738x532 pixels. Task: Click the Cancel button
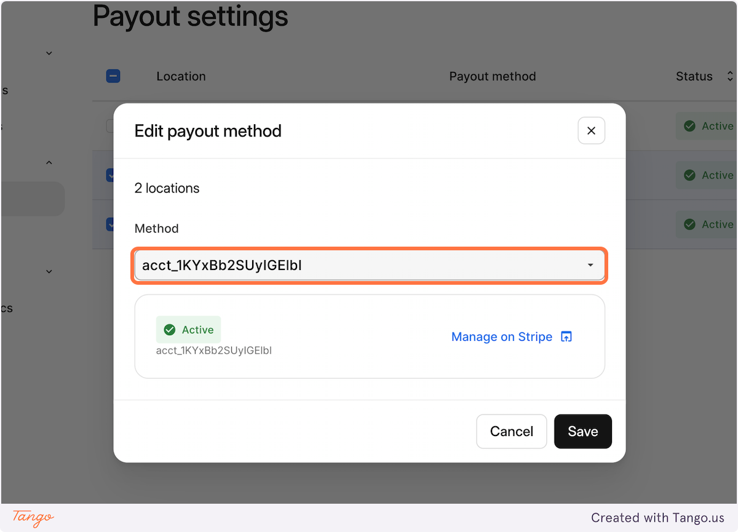pyautogui.click(x=511, y=431)
